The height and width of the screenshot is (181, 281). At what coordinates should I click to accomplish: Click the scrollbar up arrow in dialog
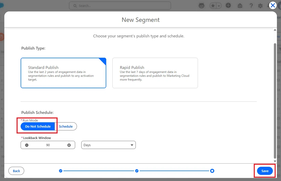[275, 30]
